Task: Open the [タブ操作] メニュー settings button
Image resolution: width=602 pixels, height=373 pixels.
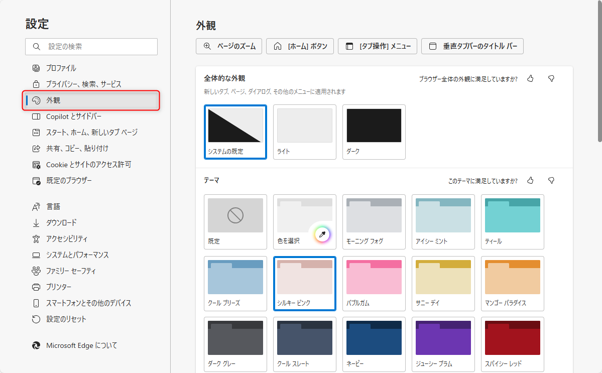Action: pyautogui.click(x=378, y=46)
